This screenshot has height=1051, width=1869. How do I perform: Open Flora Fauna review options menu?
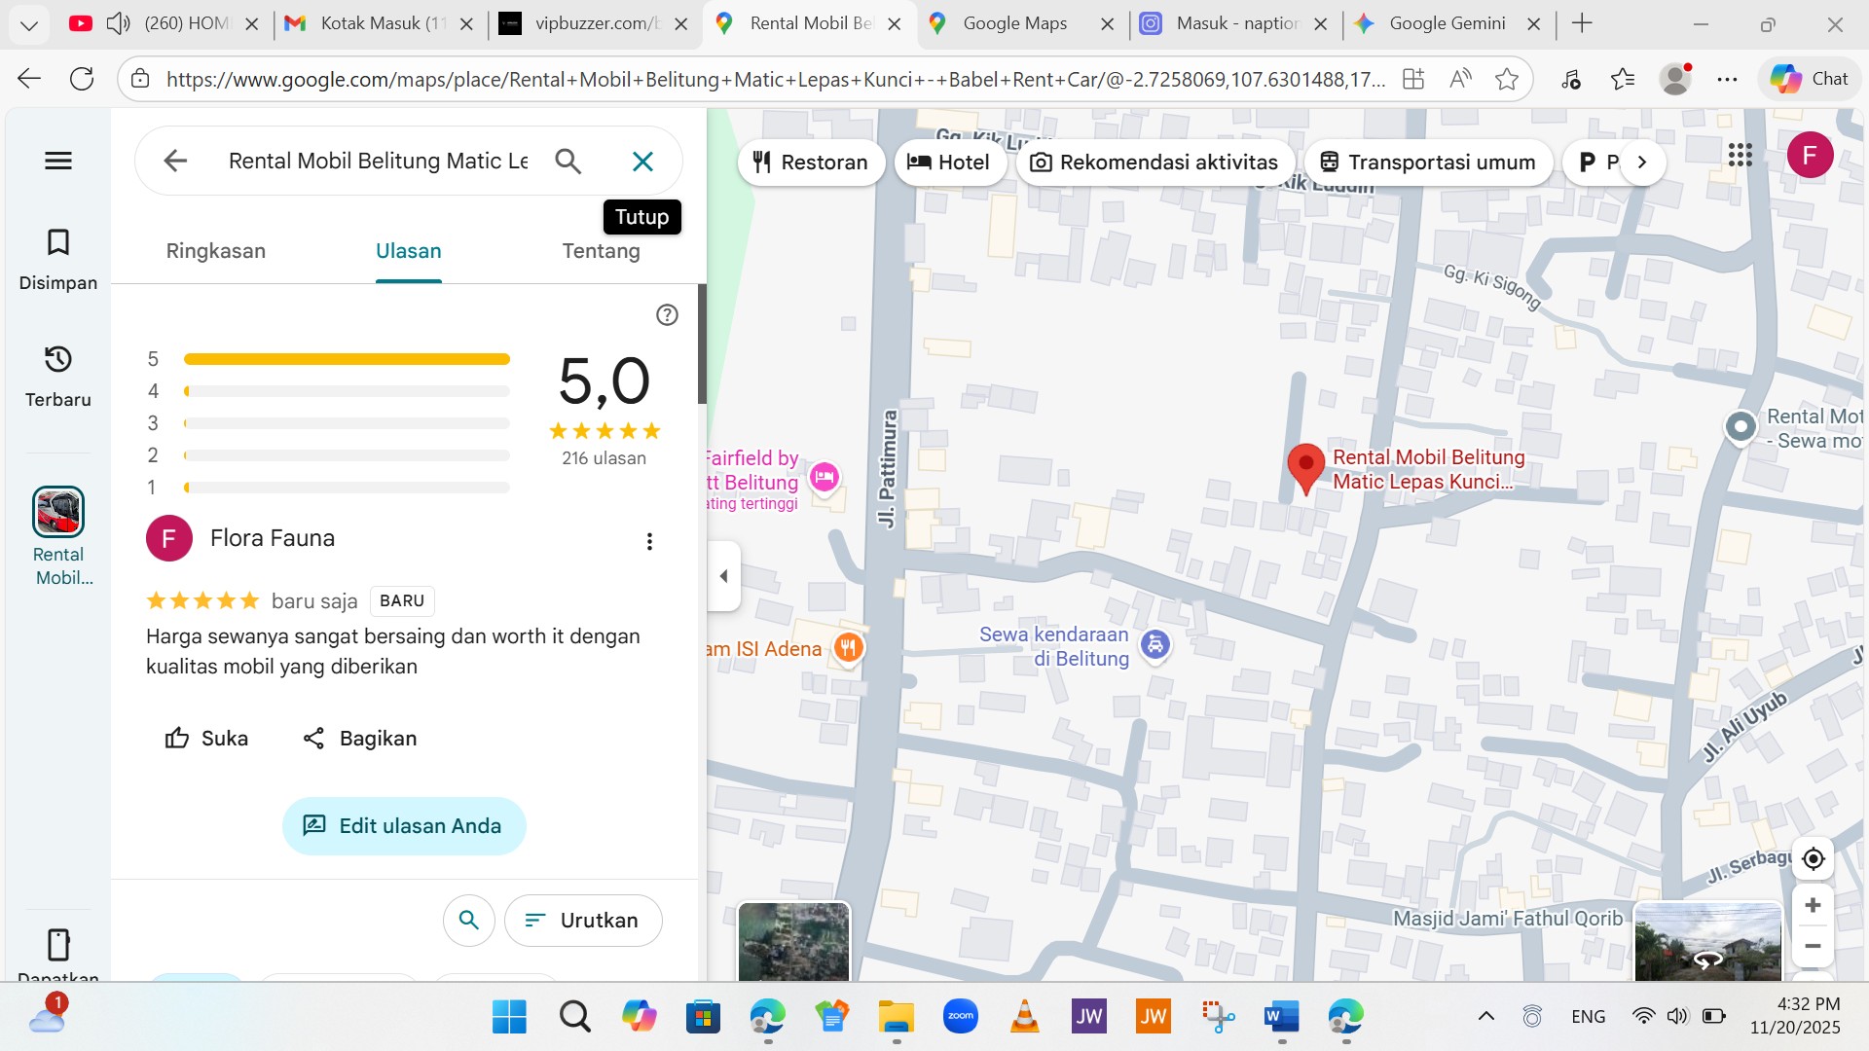tap(649, 541)
